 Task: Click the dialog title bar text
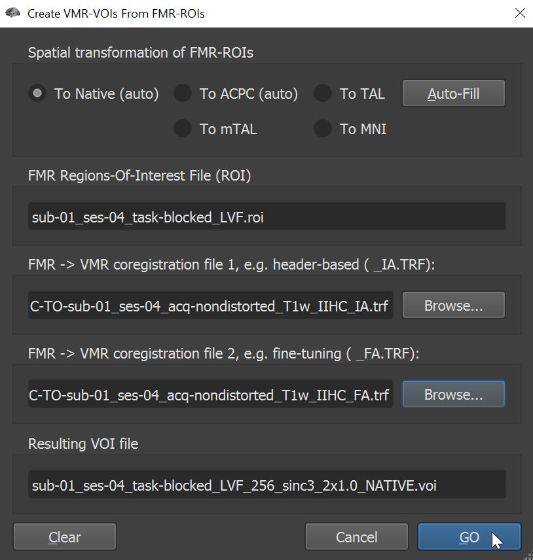[116, 14]
